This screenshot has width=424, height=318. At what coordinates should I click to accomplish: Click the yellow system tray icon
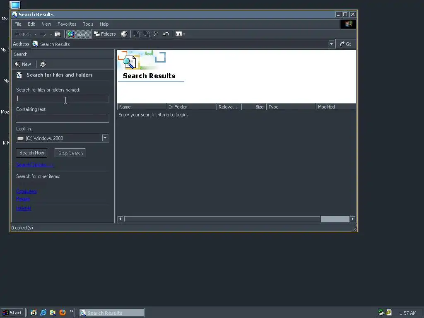[389, 313]
